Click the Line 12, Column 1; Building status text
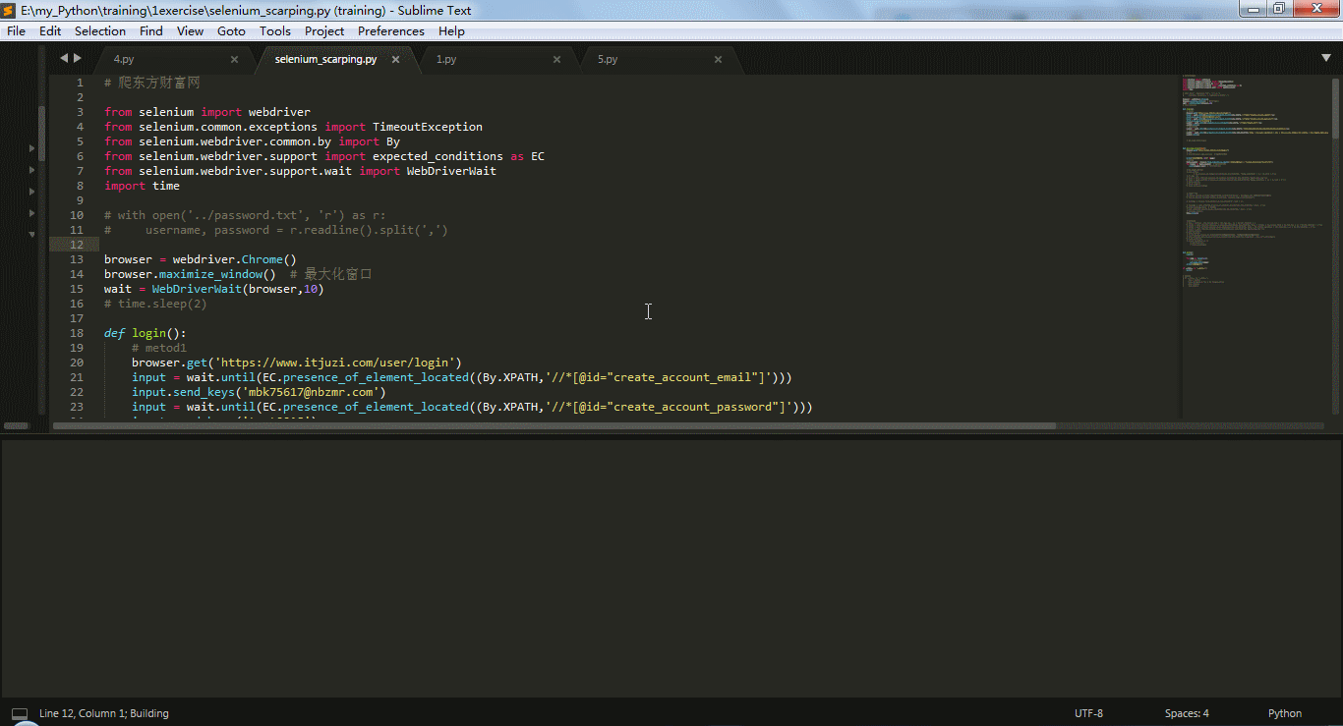Screen dimensions: 1343x726 (104, 713)
